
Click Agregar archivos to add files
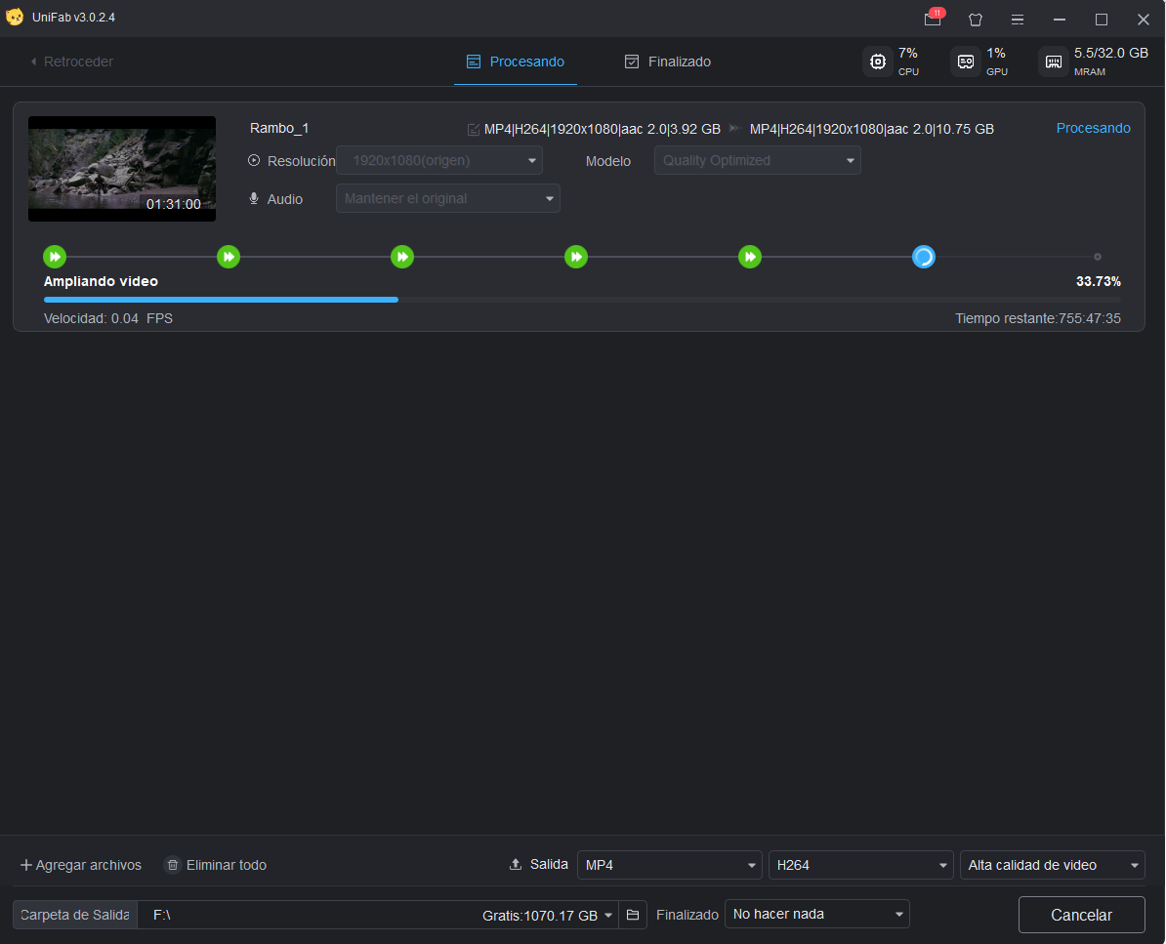(x=80, y=865)
